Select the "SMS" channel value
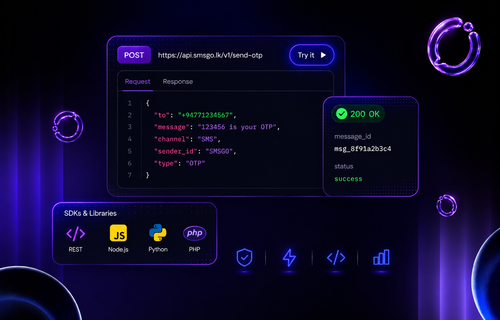 [x=207, y=139]
